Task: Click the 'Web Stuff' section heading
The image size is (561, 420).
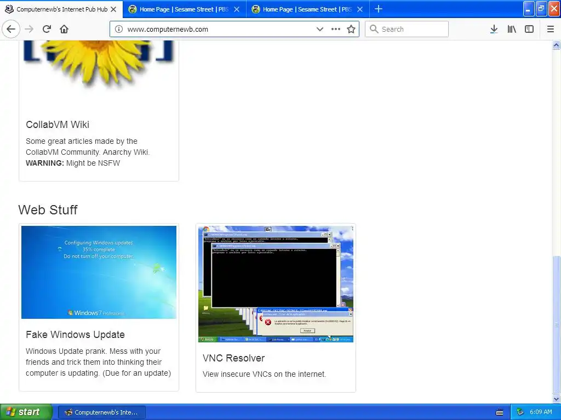Action: (48, 209)
